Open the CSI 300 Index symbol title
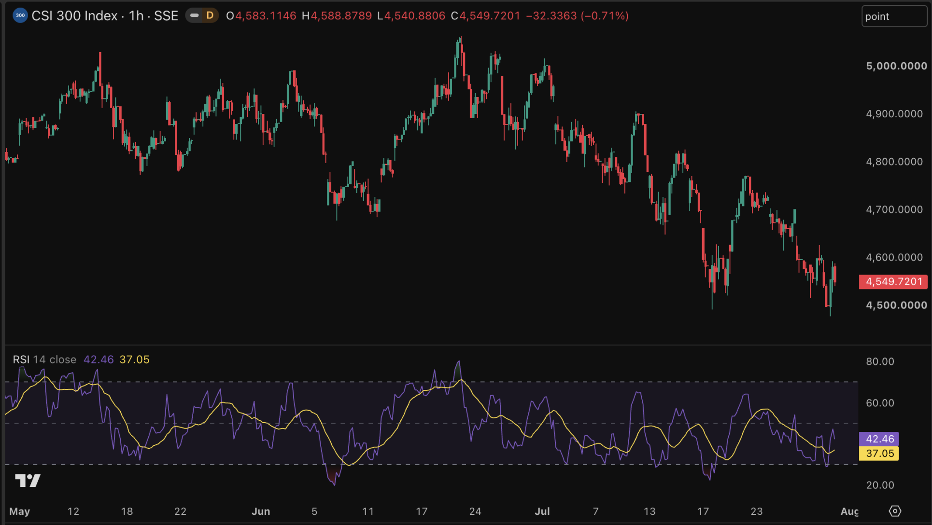 (x=105, y=16)
